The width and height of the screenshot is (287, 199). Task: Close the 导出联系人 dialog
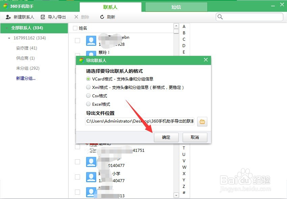pos(206,60)
